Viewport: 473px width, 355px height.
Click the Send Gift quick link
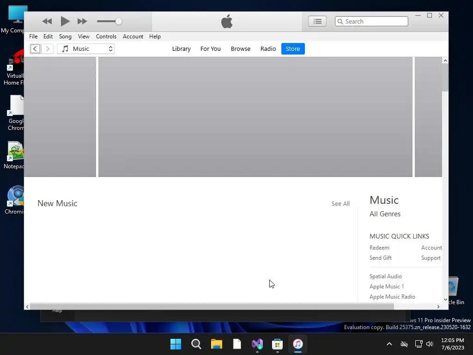[x=381, y=258]
